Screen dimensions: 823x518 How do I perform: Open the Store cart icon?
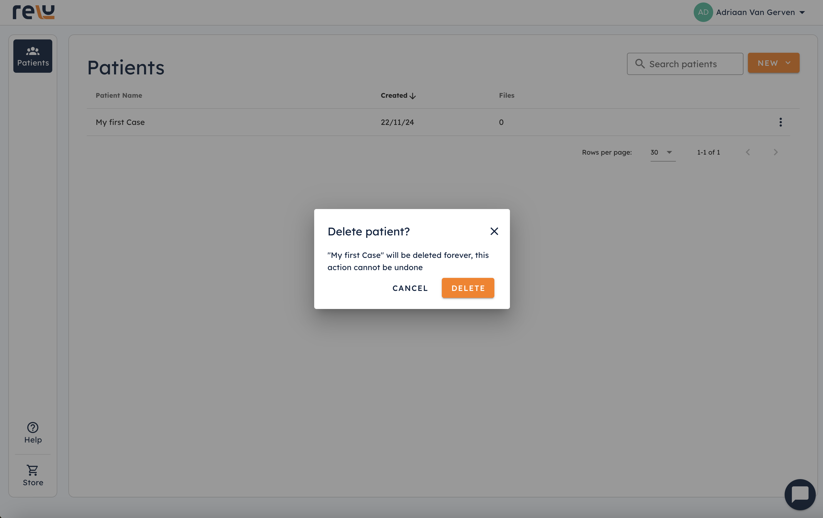pos(33,470)
